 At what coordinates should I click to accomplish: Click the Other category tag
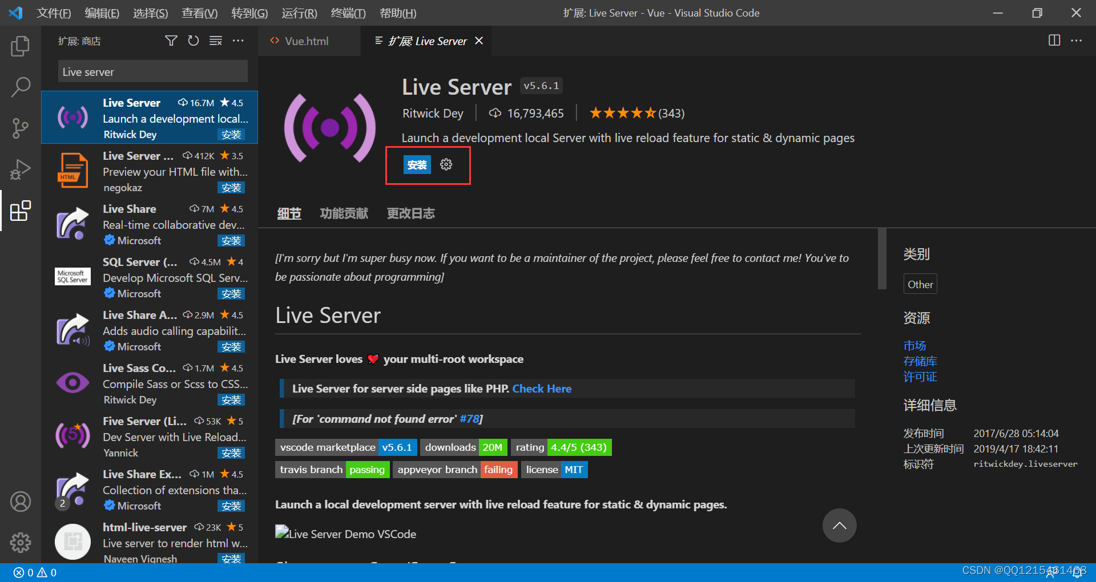920,284
